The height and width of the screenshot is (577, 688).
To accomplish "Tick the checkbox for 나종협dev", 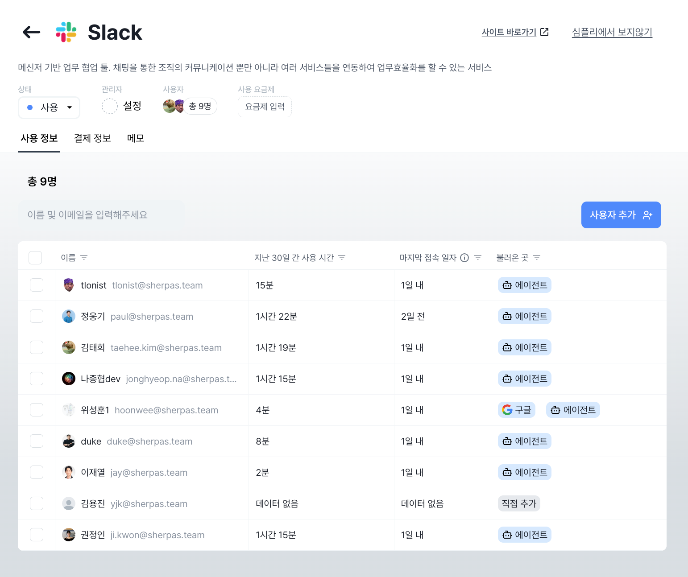I will [37, 379].
